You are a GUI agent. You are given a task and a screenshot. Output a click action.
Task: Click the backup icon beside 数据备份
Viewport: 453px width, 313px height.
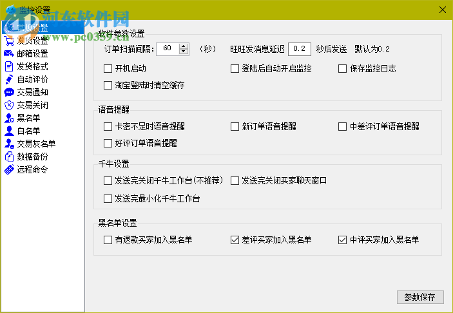[x=9, y=156]
